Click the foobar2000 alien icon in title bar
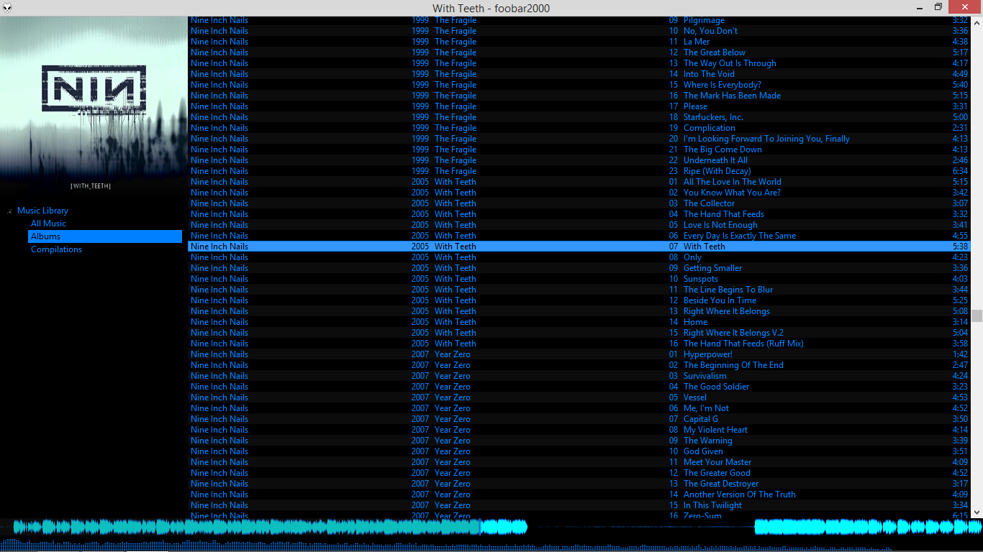The width and height of the screenshot is (983, 552). (7, 8)
